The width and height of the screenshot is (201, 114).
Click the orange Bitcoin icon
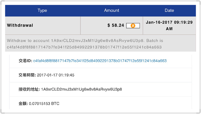[133, 26]
